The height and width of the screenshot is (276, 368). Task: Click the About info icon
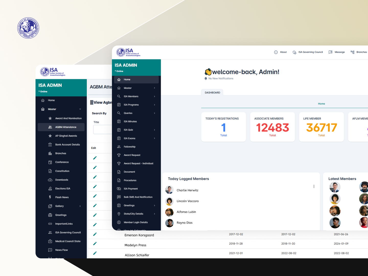pos(276,52)
